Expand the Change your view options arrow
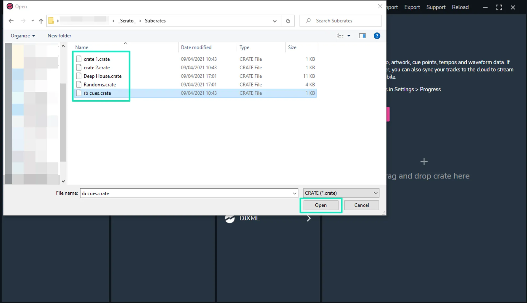This screenshot has width=527, height=303. click(x=349, y=36)
